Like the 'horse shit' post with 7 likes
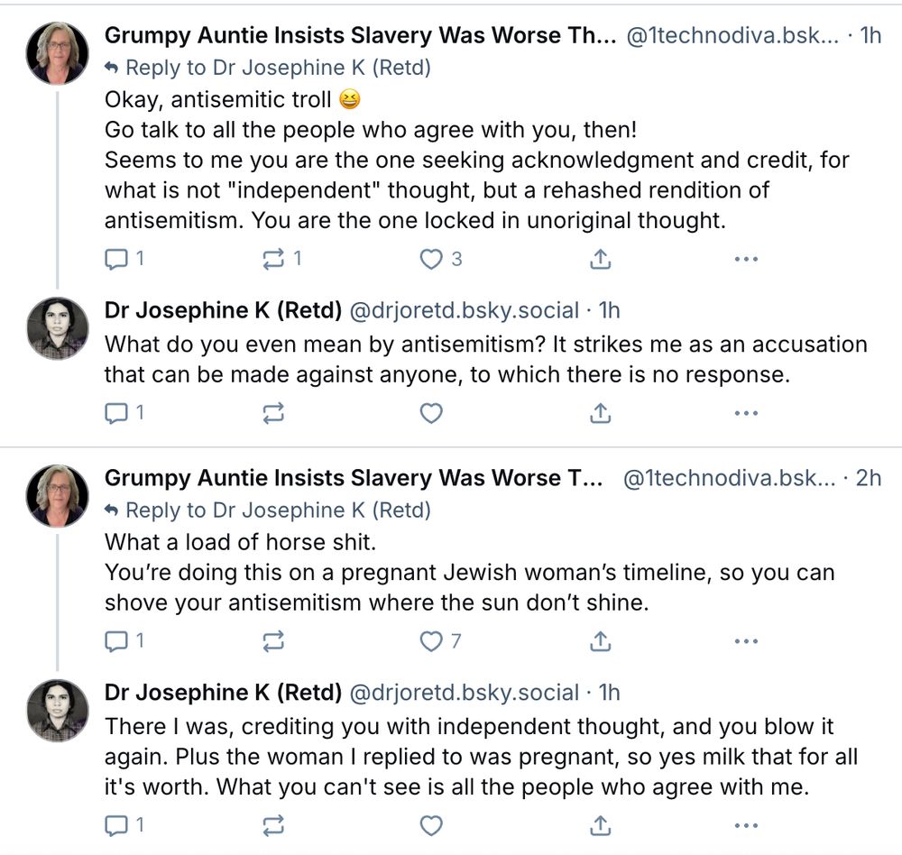The height and width of the screenshot is (855, 902). 441,640
